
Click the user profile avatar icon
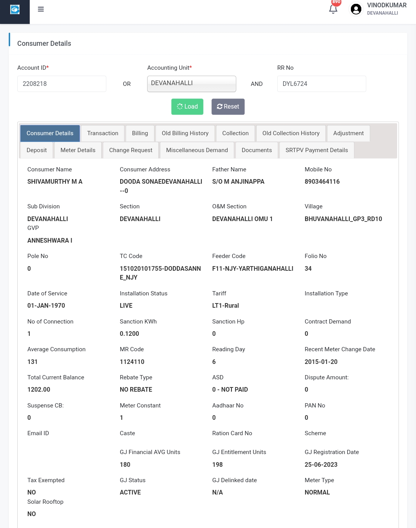pos(356,9)
